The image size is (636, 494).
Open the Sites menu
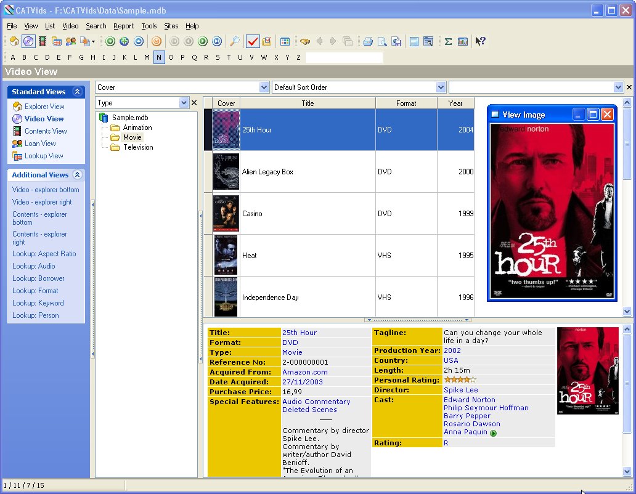171,26
